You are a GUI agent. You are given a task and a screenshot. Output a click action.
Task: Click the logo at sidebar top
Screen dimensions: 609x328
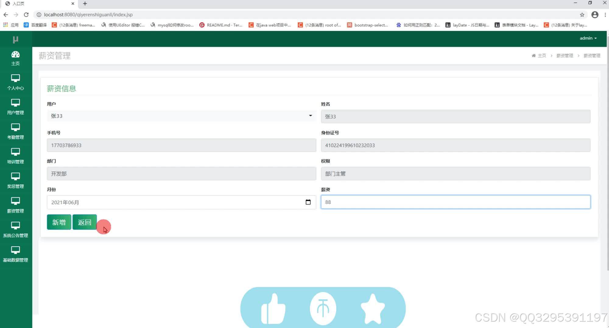coord(16,39)
